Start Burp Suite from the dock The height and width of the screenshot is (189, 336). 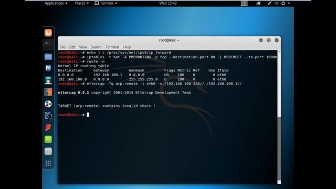point(48,92)
